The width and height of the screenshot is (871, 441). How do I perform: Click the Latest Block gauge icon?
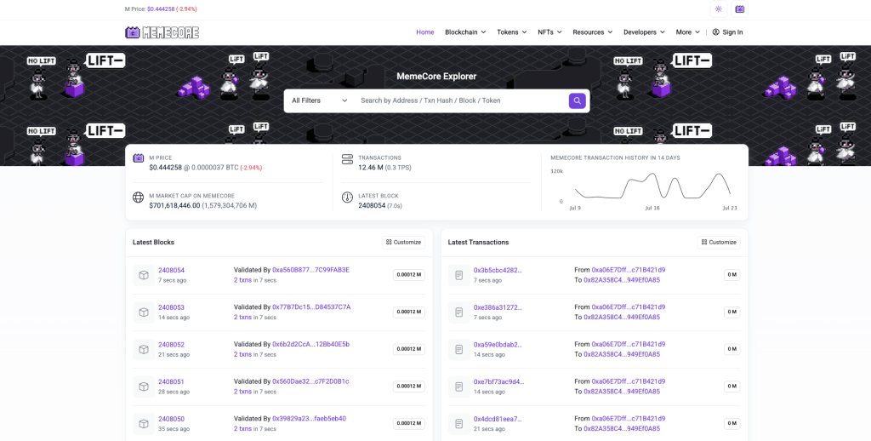pos(347,198)
